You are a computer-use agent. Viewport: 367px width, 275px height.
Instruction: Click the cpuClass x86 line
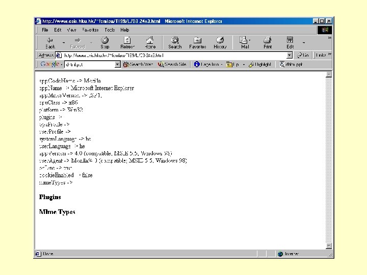point(59,102)
